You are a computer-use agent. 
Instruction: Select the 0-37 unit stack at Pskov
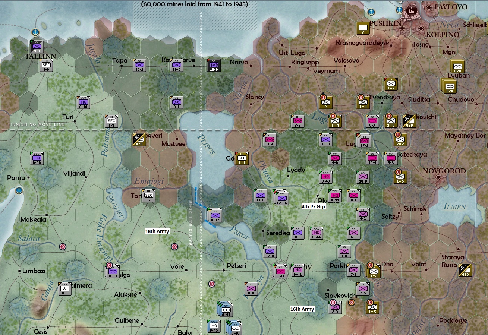pos(280,271)
